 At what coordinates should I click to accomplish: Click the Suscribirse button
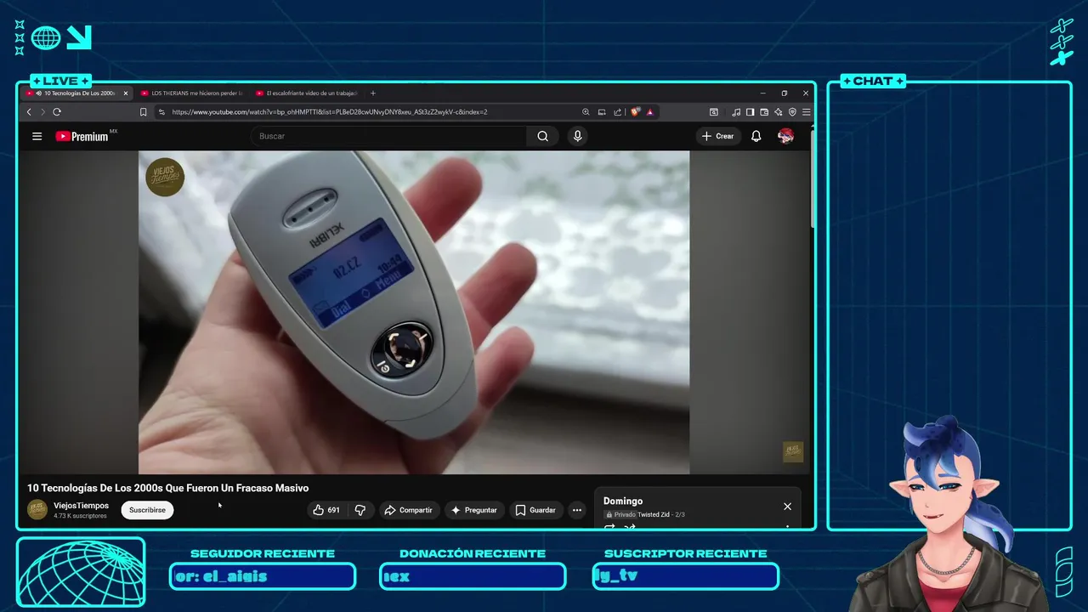click(x=147, y=510)
